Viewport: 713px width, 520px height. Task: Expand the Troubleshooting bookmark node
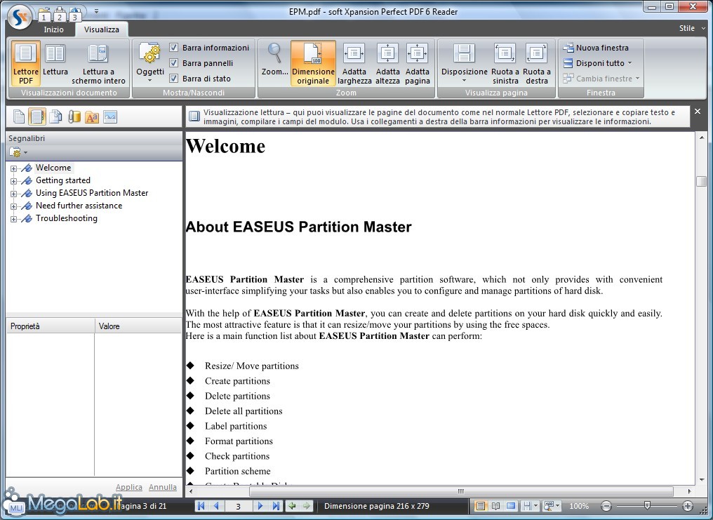click(x=13, y=219)
